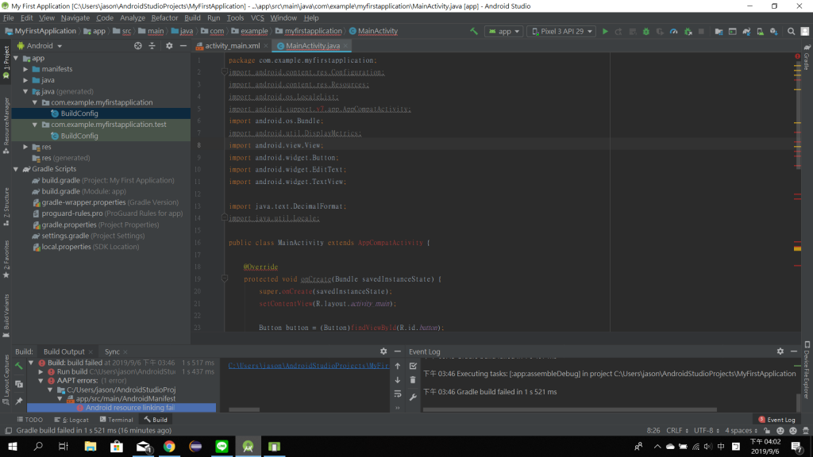813x457 pixels.
Task: Toggle the pin tab icon in Build panel
Action: pos(19,401)
